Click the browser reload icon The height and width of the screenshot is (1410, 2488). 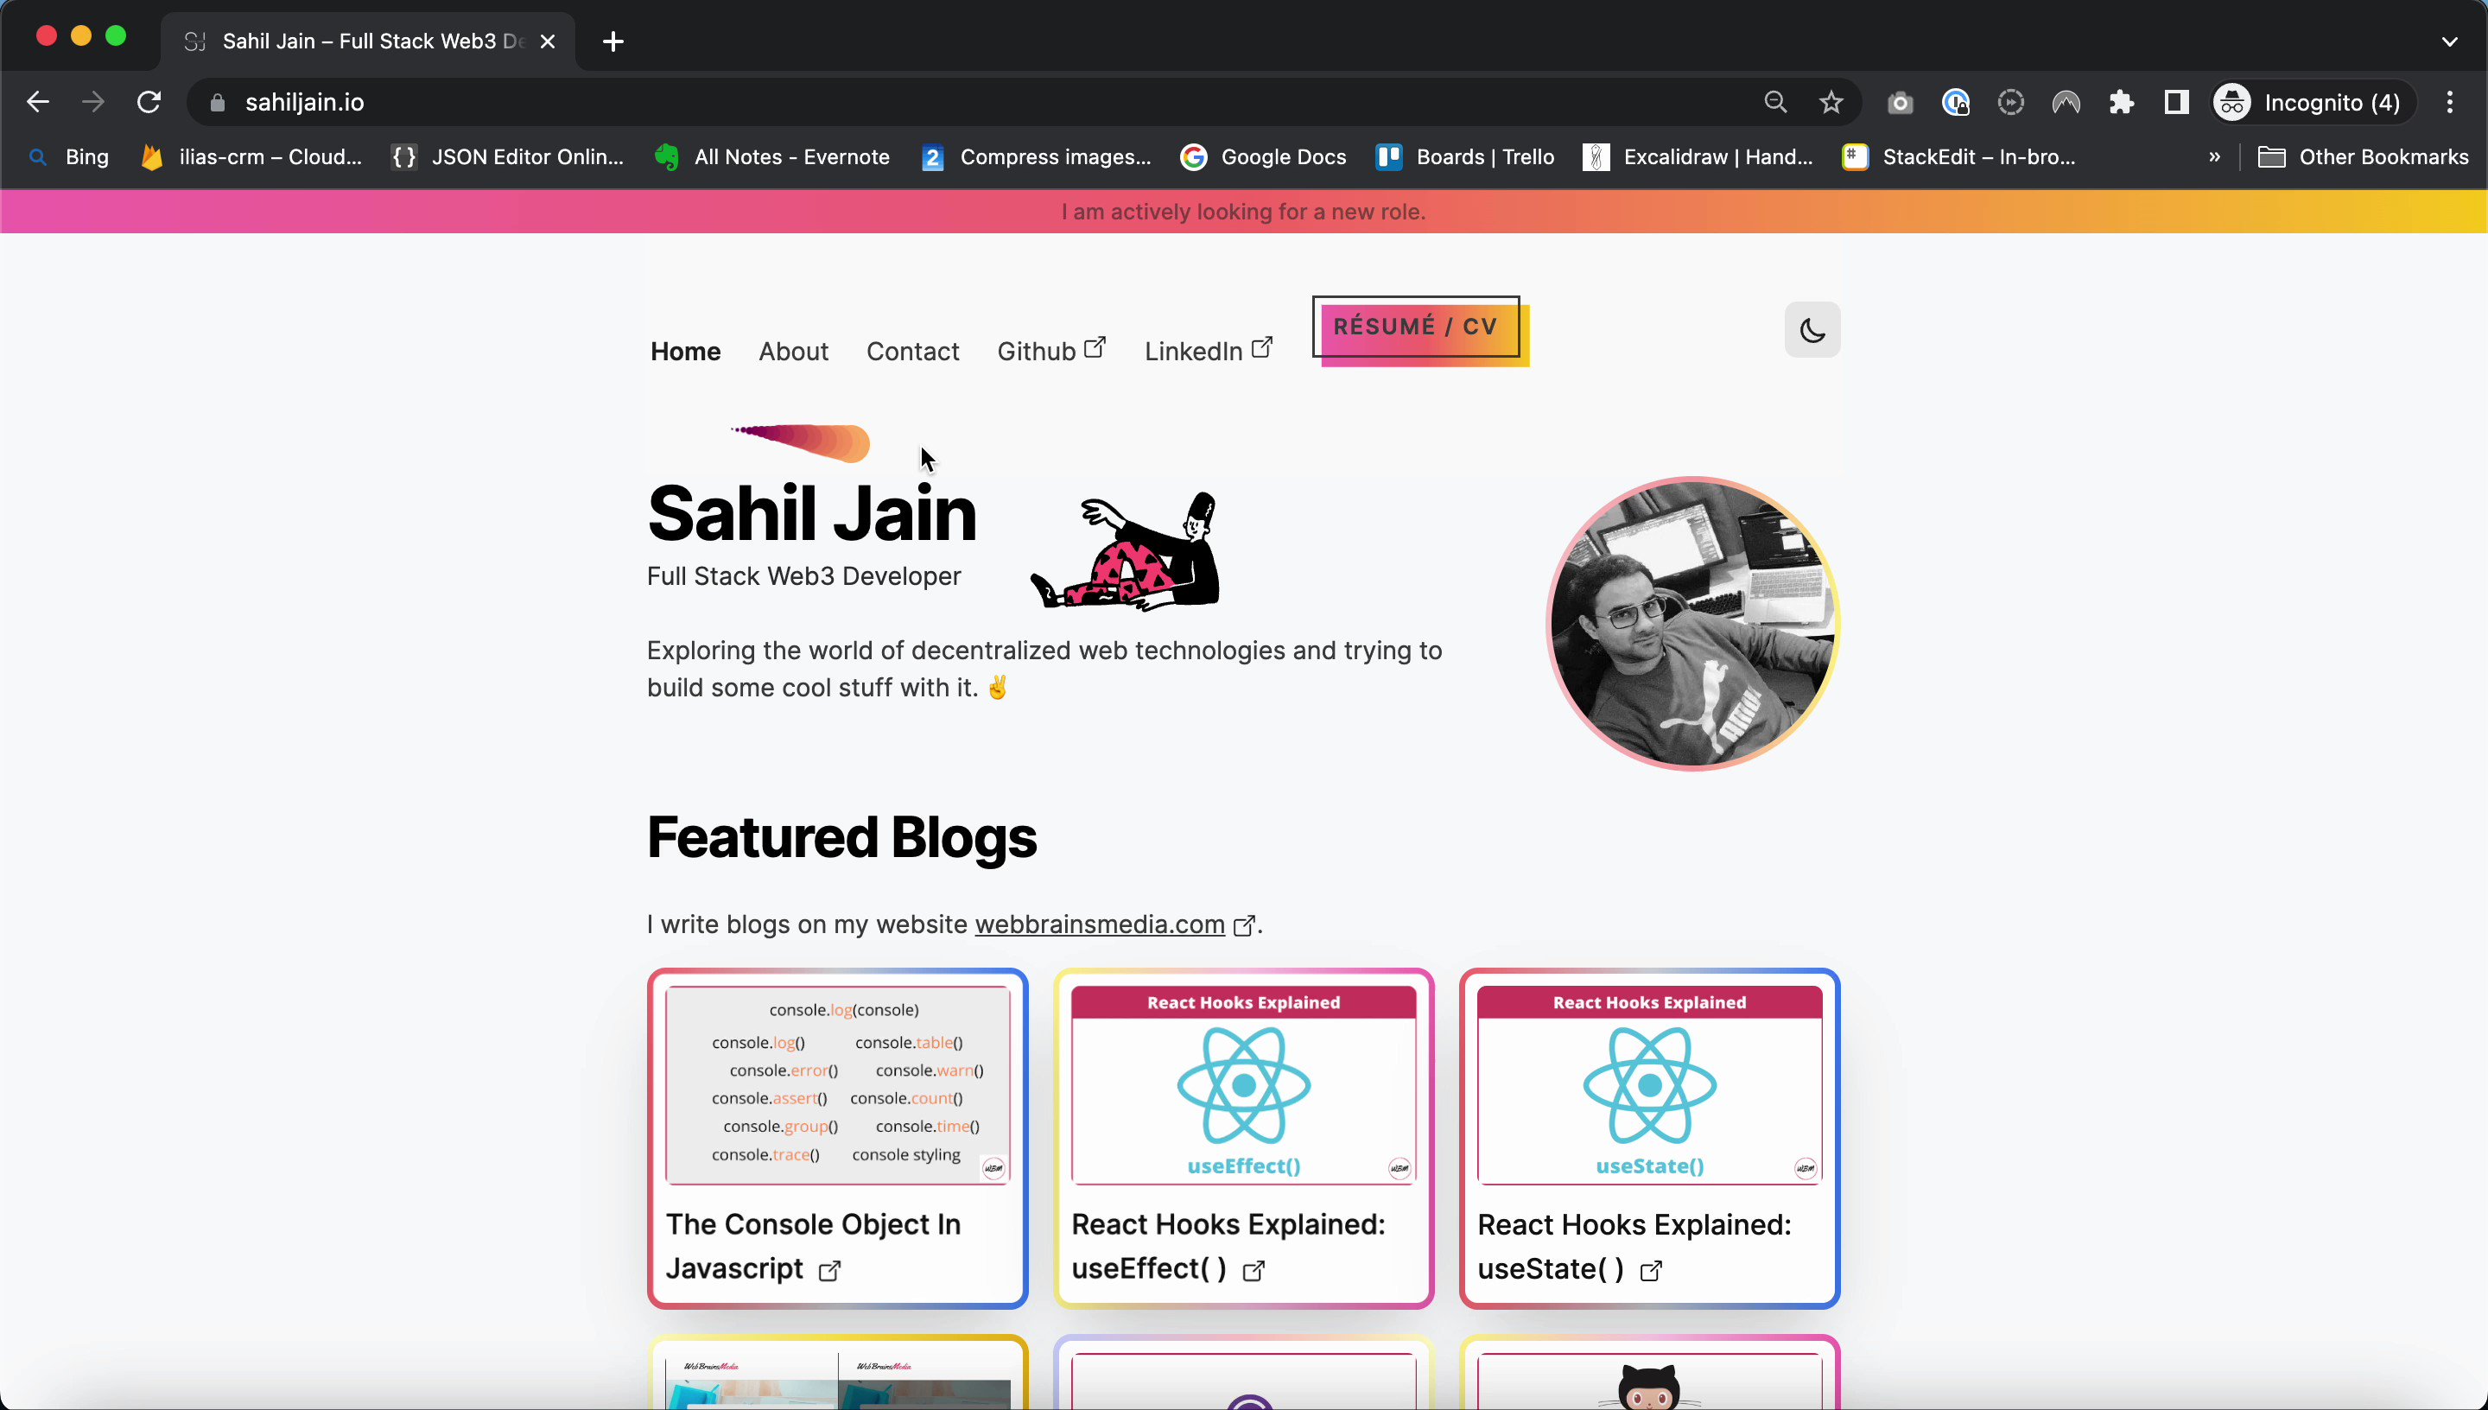coord(149,102)
